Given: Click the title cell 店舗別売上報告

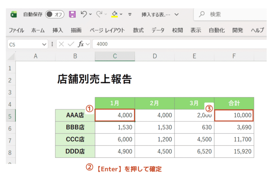Looking at the screenshot, I should [94, 79].
